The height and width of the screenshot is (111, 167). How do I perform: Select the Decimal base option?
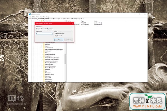56,36
